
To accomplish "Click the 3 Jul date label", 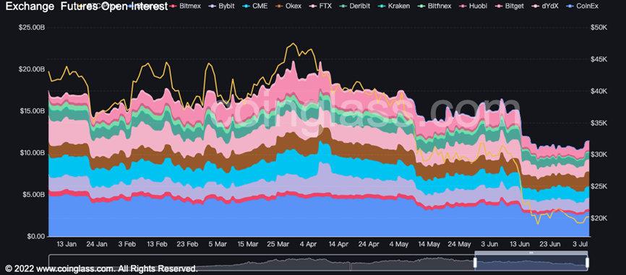I will [579, 244].
